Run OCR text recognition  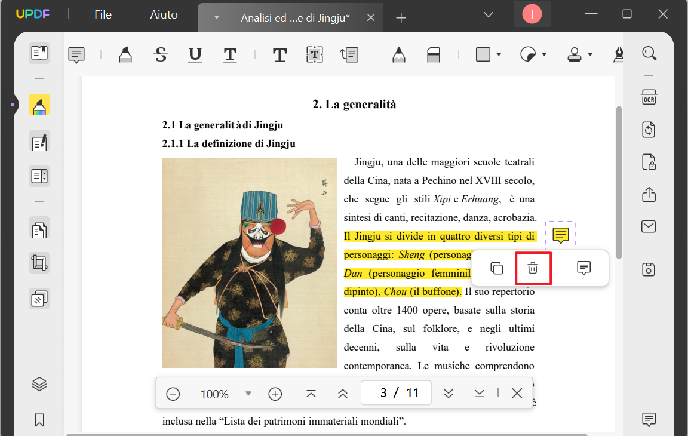tap(649, 97)
